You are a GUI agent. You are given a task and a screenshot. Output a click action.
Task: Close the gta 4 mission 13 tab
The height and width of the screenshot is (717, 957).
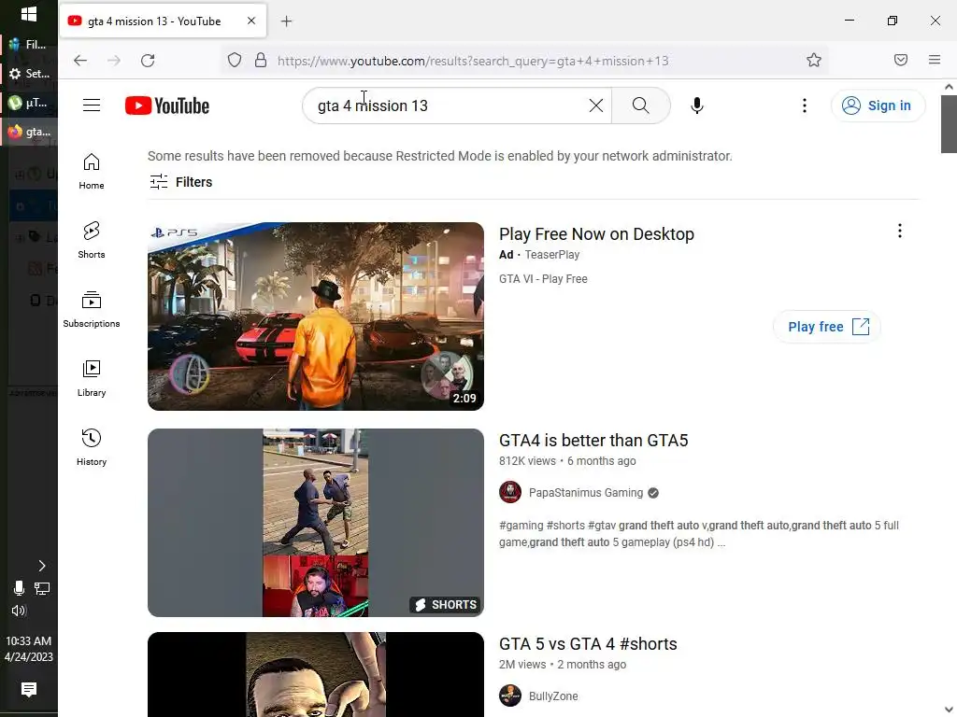point(251,21)
